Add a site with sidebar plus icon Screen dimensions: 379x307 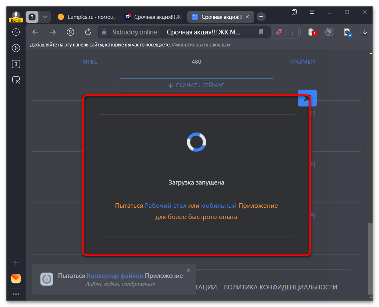tap(16, 263)
